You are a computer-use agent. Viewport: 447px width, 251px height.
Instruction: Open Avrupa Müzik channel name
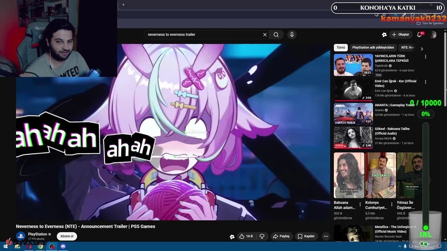pos(383,138)
